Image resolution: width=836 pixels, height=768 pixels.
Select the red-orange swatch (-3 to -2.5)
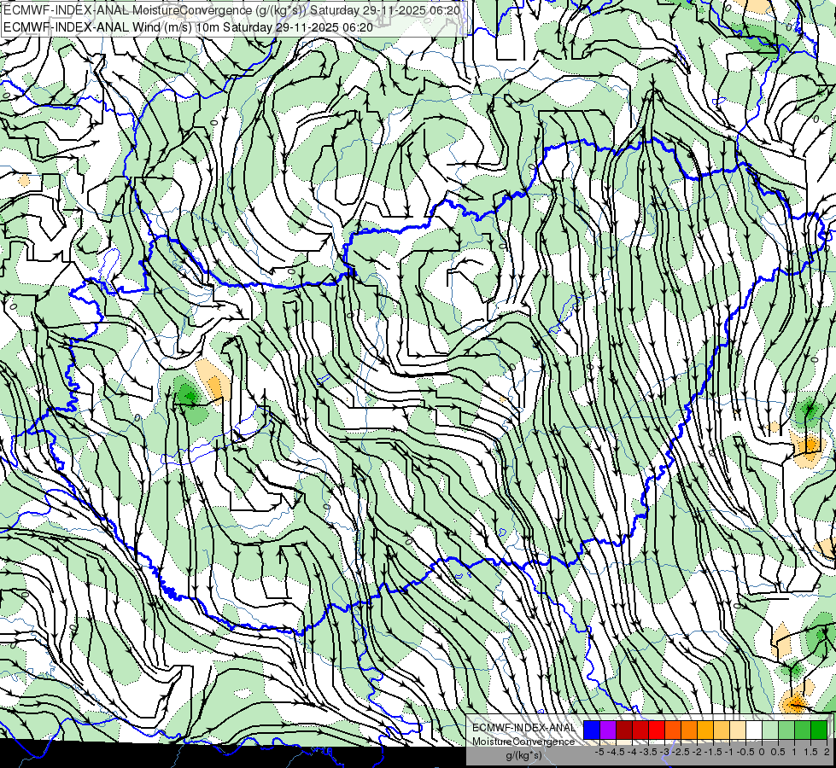tap(673, 730)
